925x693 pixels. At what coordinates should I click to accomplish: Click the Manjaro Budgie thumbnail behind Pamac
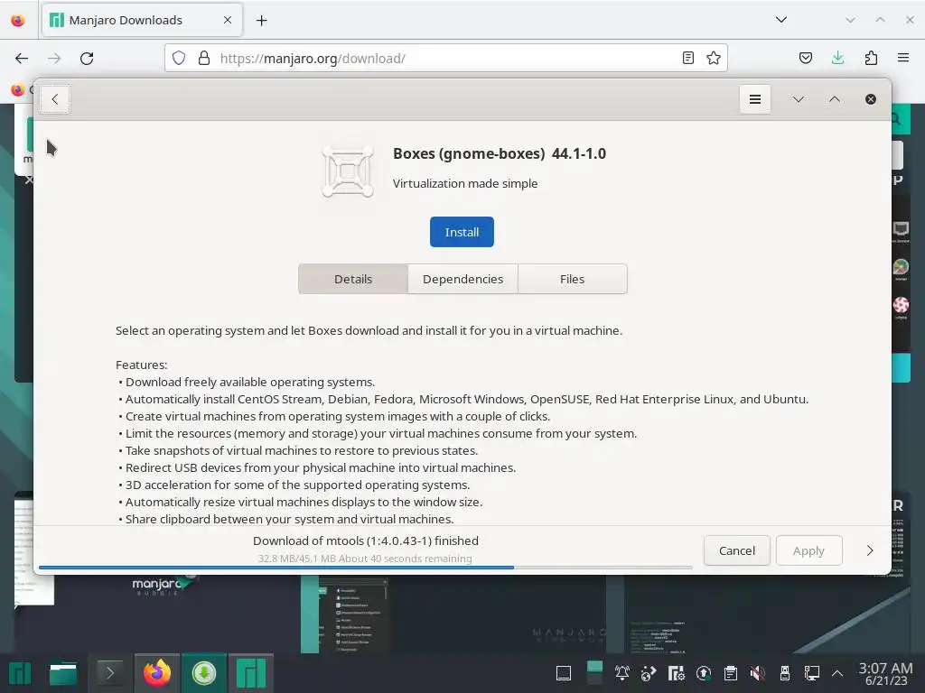(156, 613)
